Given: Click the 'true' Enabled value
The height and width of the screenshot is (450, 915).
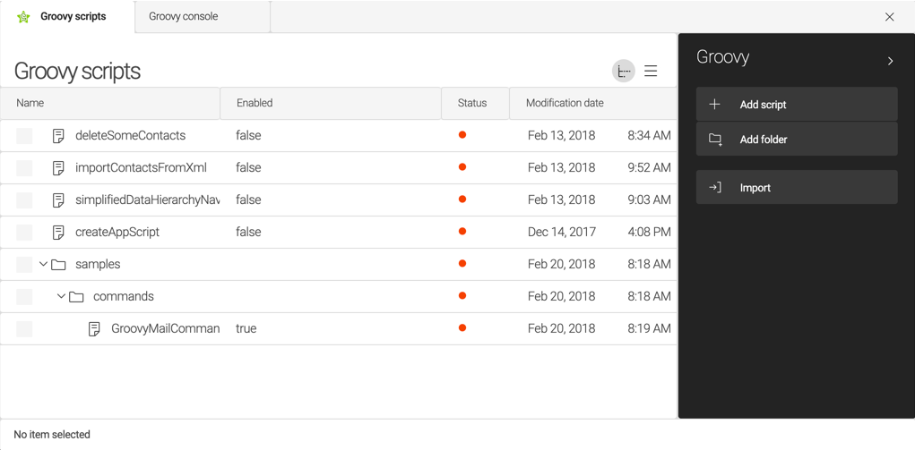Looking at the screenshot, I should pyautogui.click(x=246, y=328).
